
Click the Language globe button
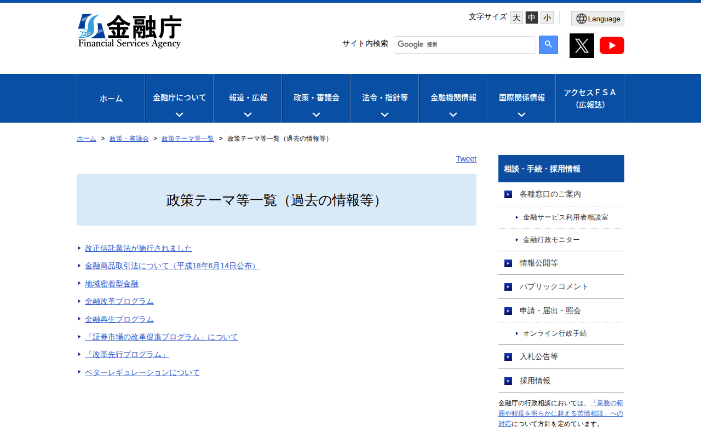[x=597, y=19]
